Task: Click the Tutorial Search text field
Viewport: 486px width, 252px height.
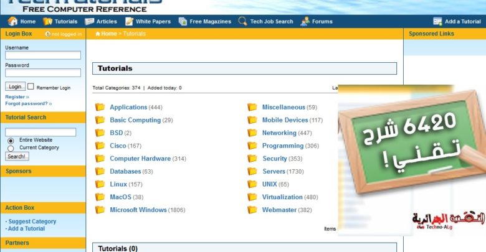Action: pos(40,132)
